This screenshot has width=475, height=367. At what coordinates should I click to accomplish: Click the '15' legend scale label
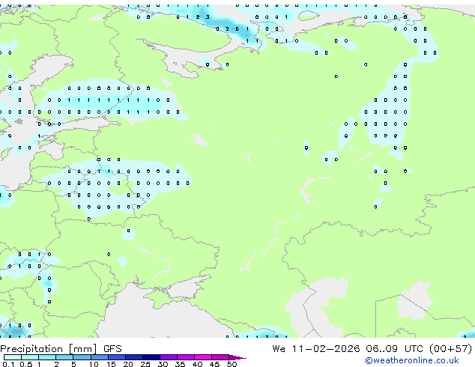111,364
